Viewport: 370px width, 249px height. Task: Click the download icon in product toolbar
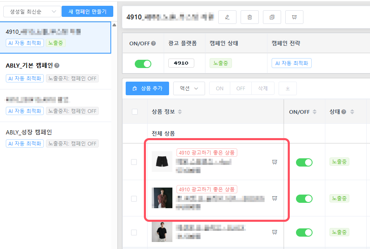point(288,89)
